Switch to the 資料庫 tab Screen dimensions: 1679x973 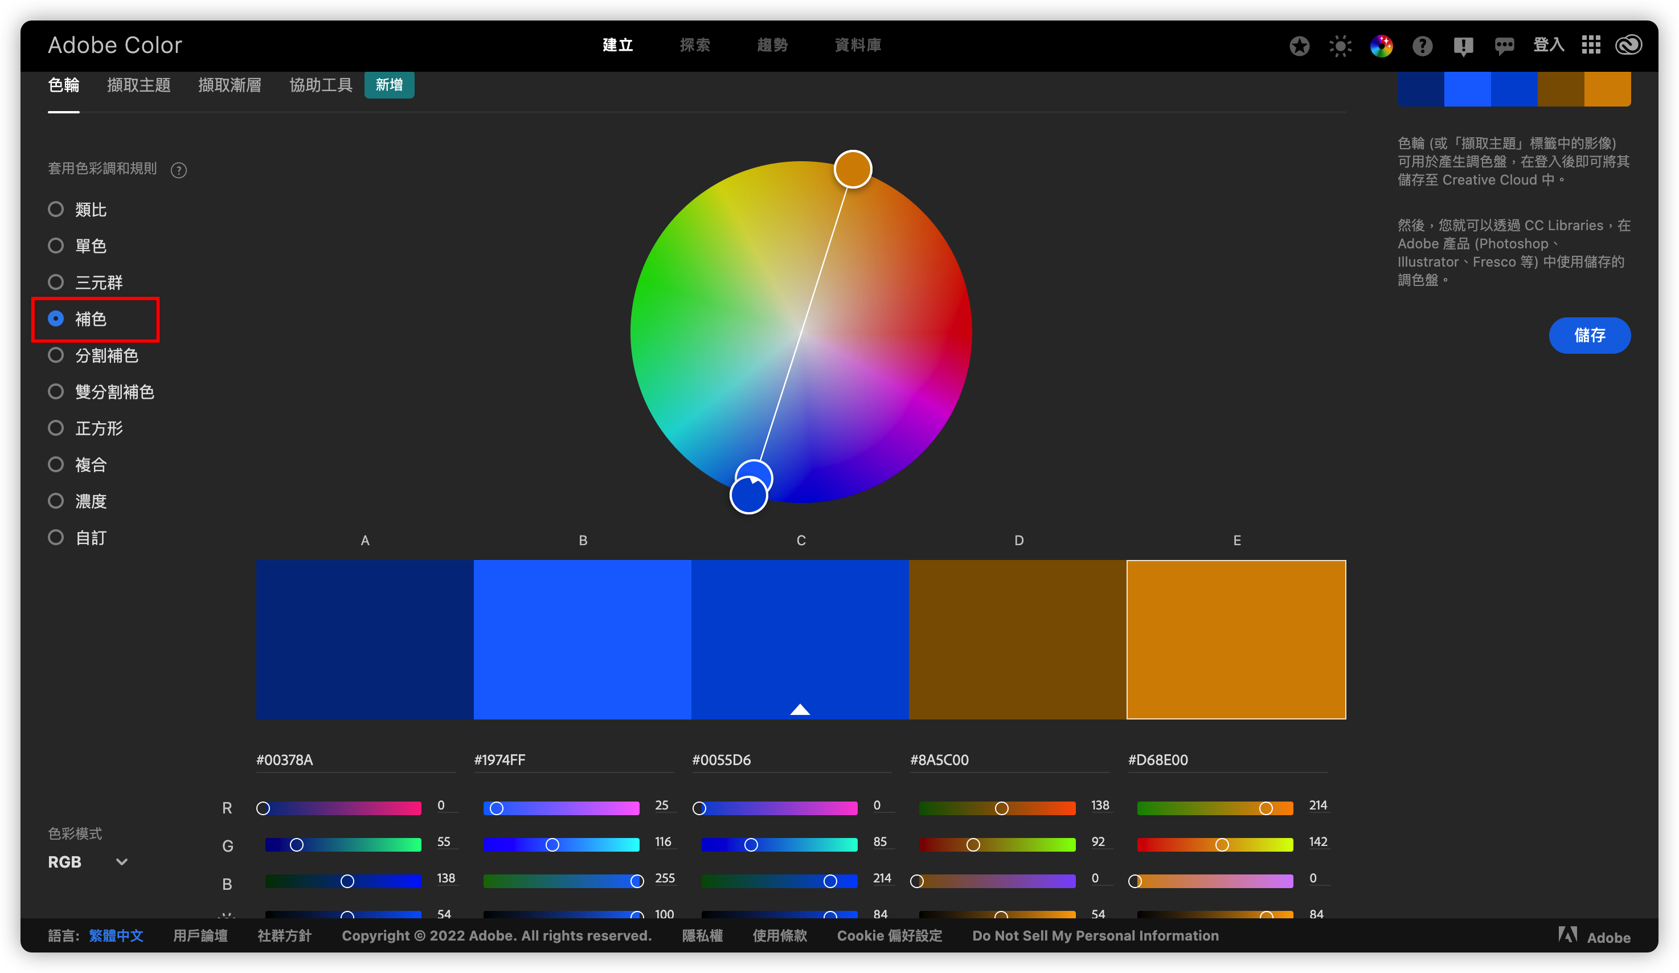[x=858, y=44]
